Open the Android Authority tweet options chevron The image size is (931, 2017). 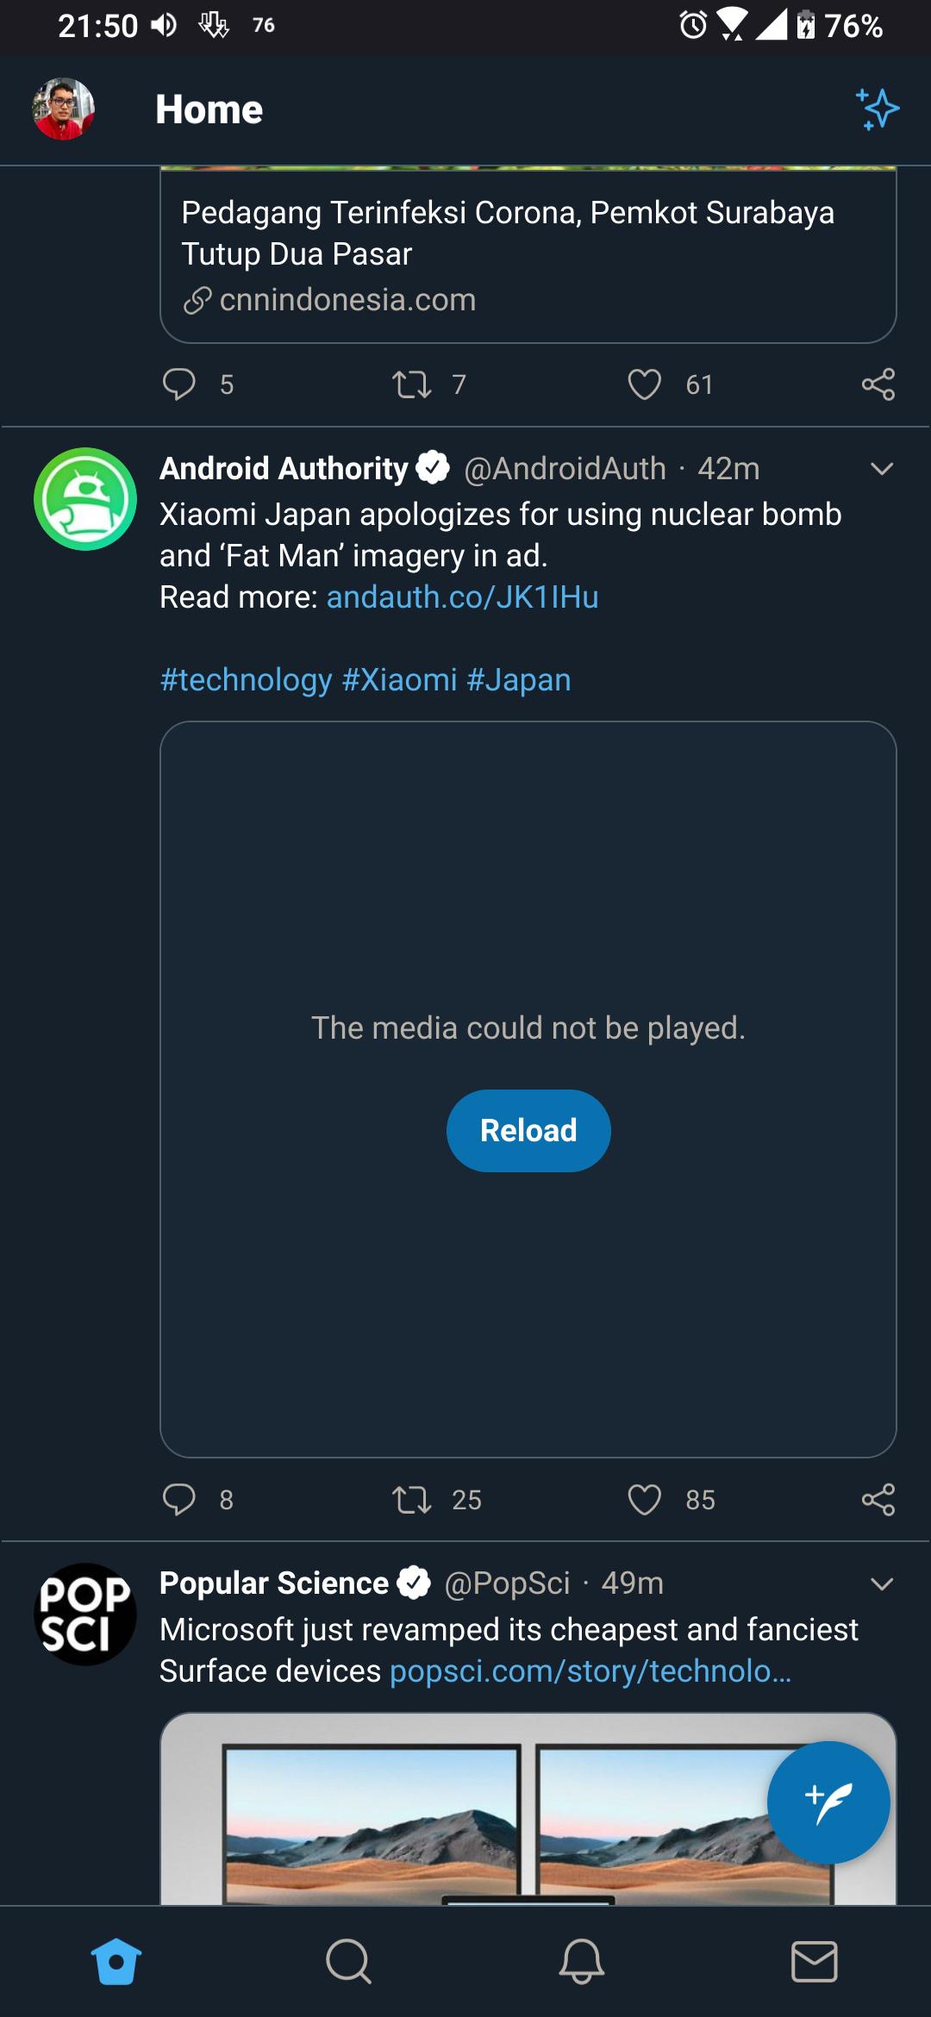[x=880, y=469]
